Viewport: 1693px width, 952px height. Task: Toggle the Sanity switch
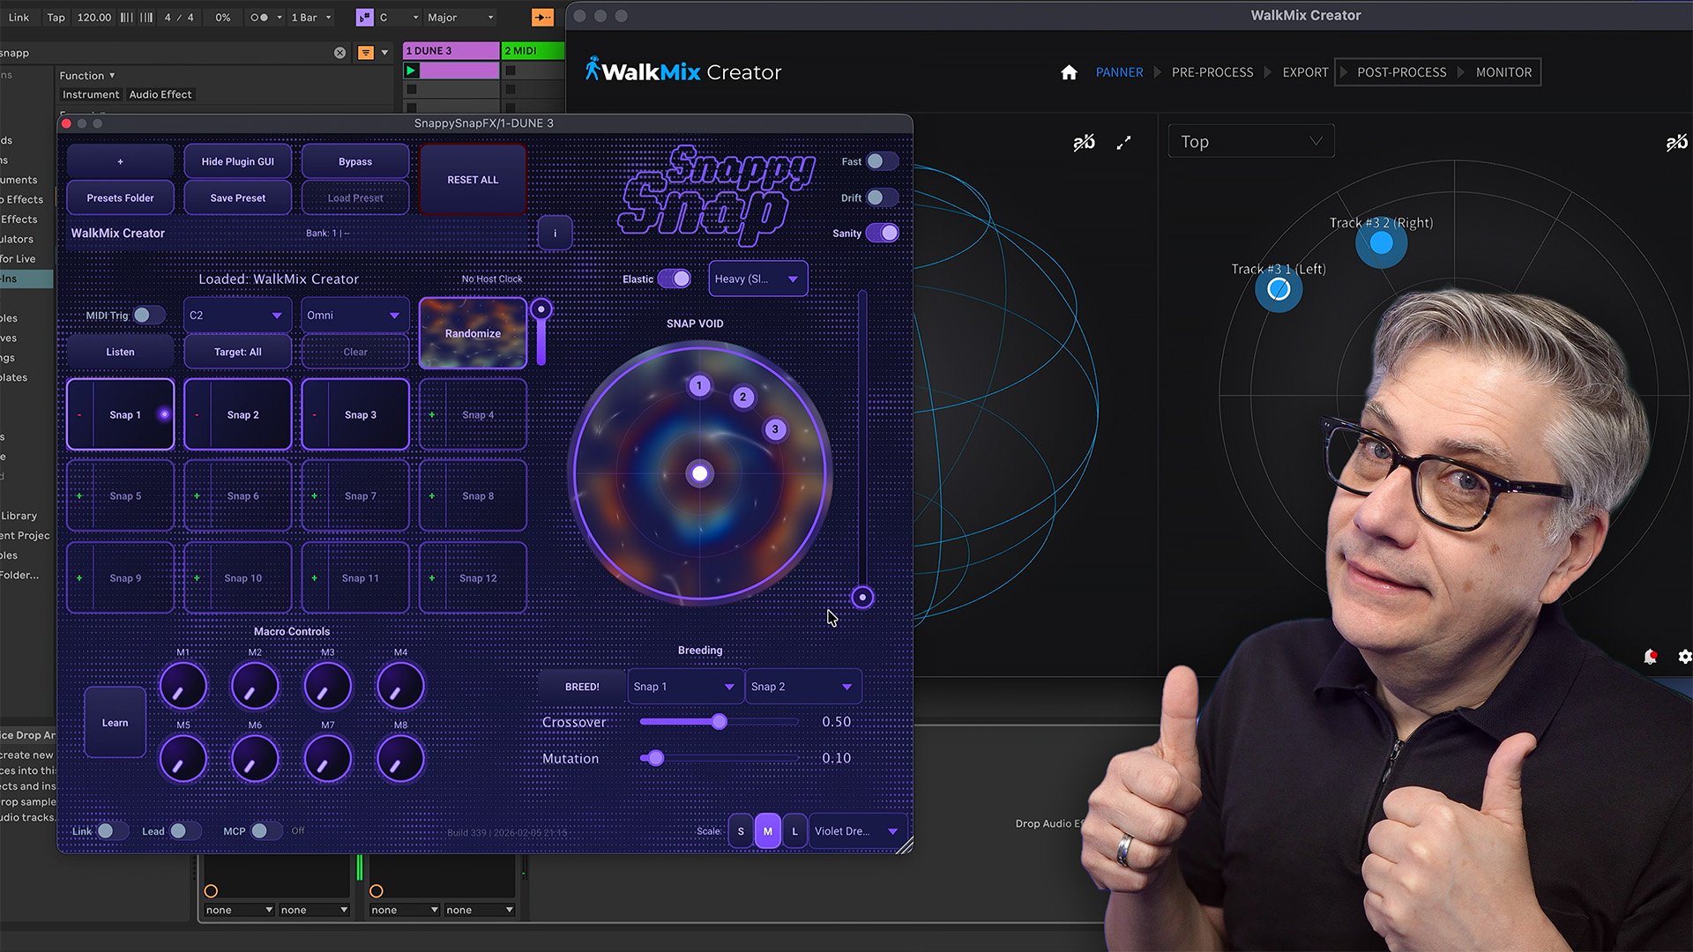coord(883,233)
